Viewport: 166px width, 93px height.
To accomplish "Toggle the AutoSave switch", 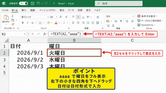I will point(24,3).
